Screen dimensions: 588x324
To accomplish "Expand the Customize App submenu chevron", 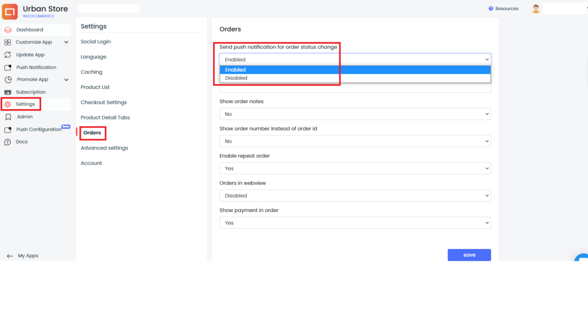I will click(x=67, y=42).
